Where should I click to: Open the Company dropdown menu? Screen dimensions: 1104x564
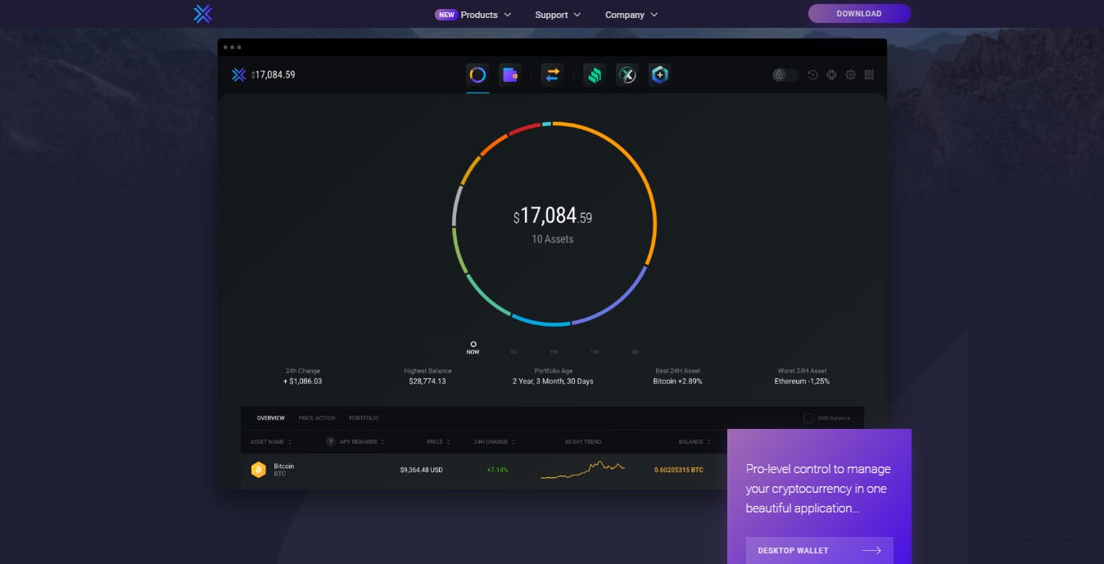[x=631, y=15]
